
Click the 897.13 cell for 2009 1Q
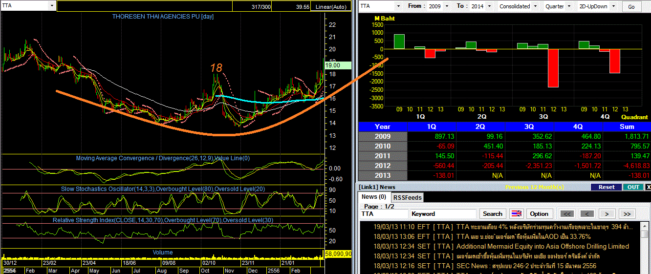pyautogui.click(x=432, y=136)
